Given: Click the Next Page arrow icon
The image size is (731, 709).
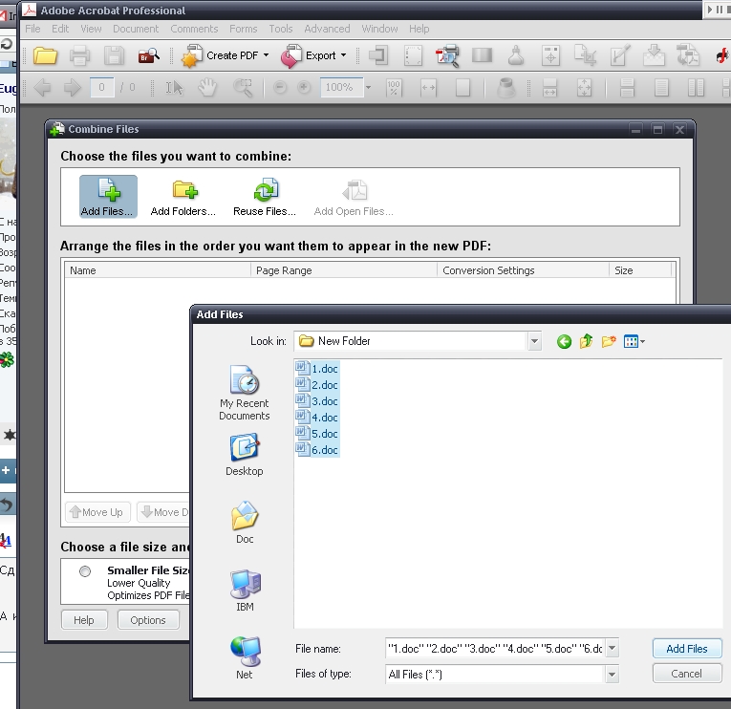Looking at the screenshot, I should (73, 87).
